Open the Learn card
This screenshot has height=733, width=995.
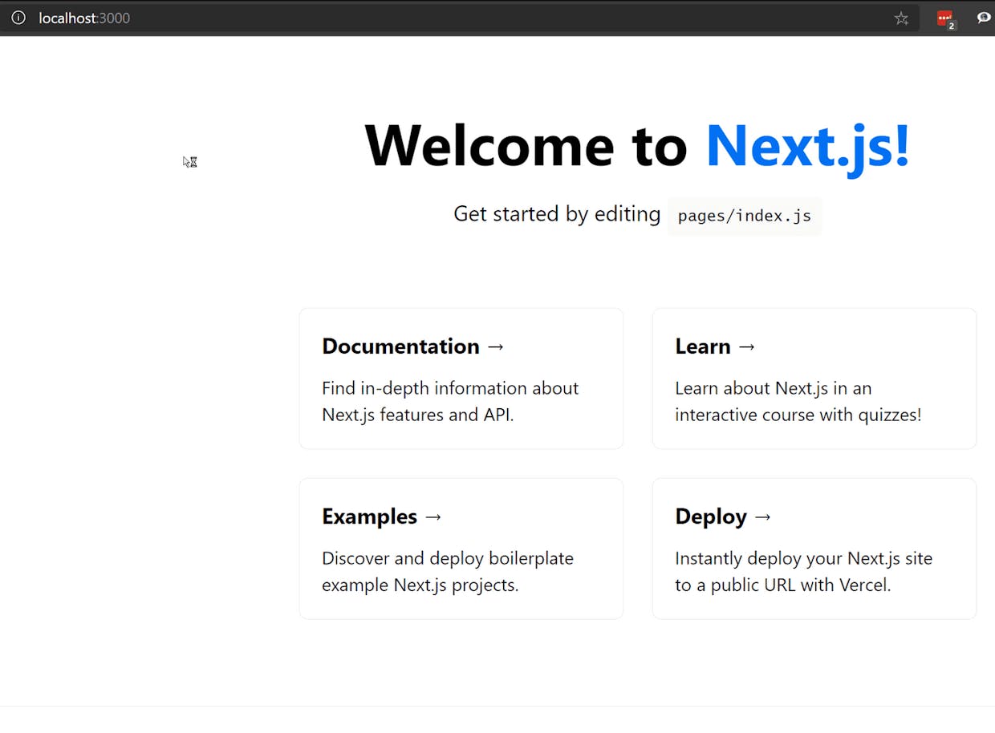tap(814, 379)
